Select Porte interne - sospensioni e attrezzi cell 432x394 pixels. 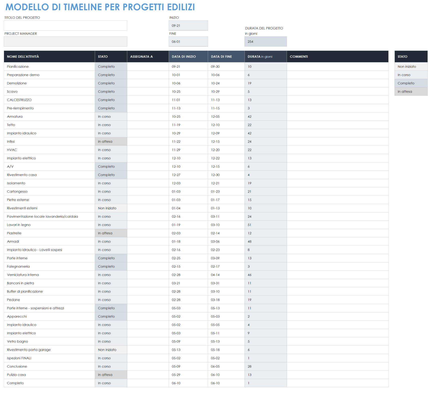[49, 308]
